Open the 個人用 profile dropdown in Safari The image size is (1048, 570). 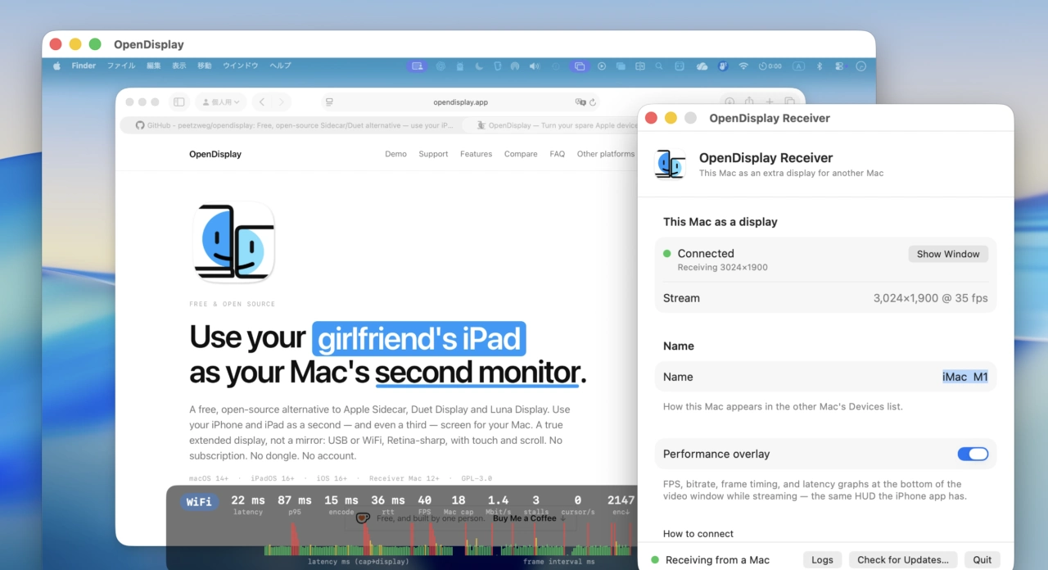tap(220, 102)
